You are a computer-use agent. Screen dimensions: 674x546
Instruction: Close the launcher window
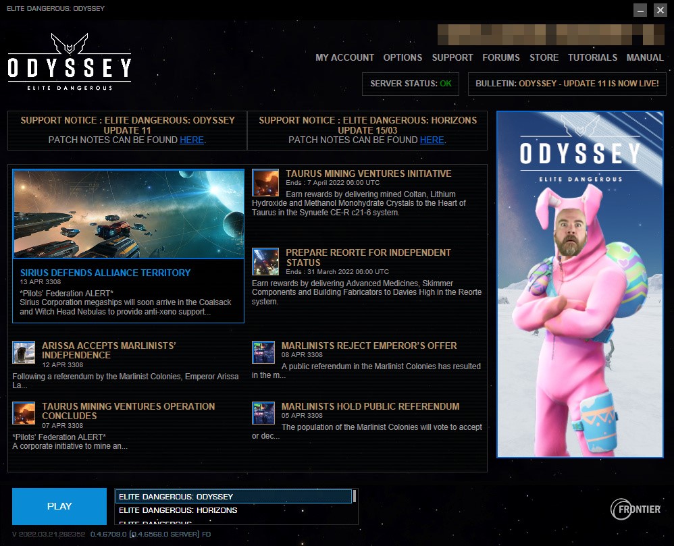click(x=660, y=10)
